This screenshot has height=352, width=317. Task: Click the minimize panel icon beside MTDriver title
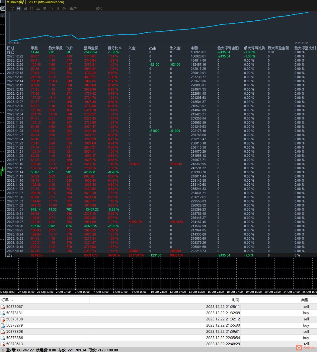pyautogui.click(x=2, y=2)
